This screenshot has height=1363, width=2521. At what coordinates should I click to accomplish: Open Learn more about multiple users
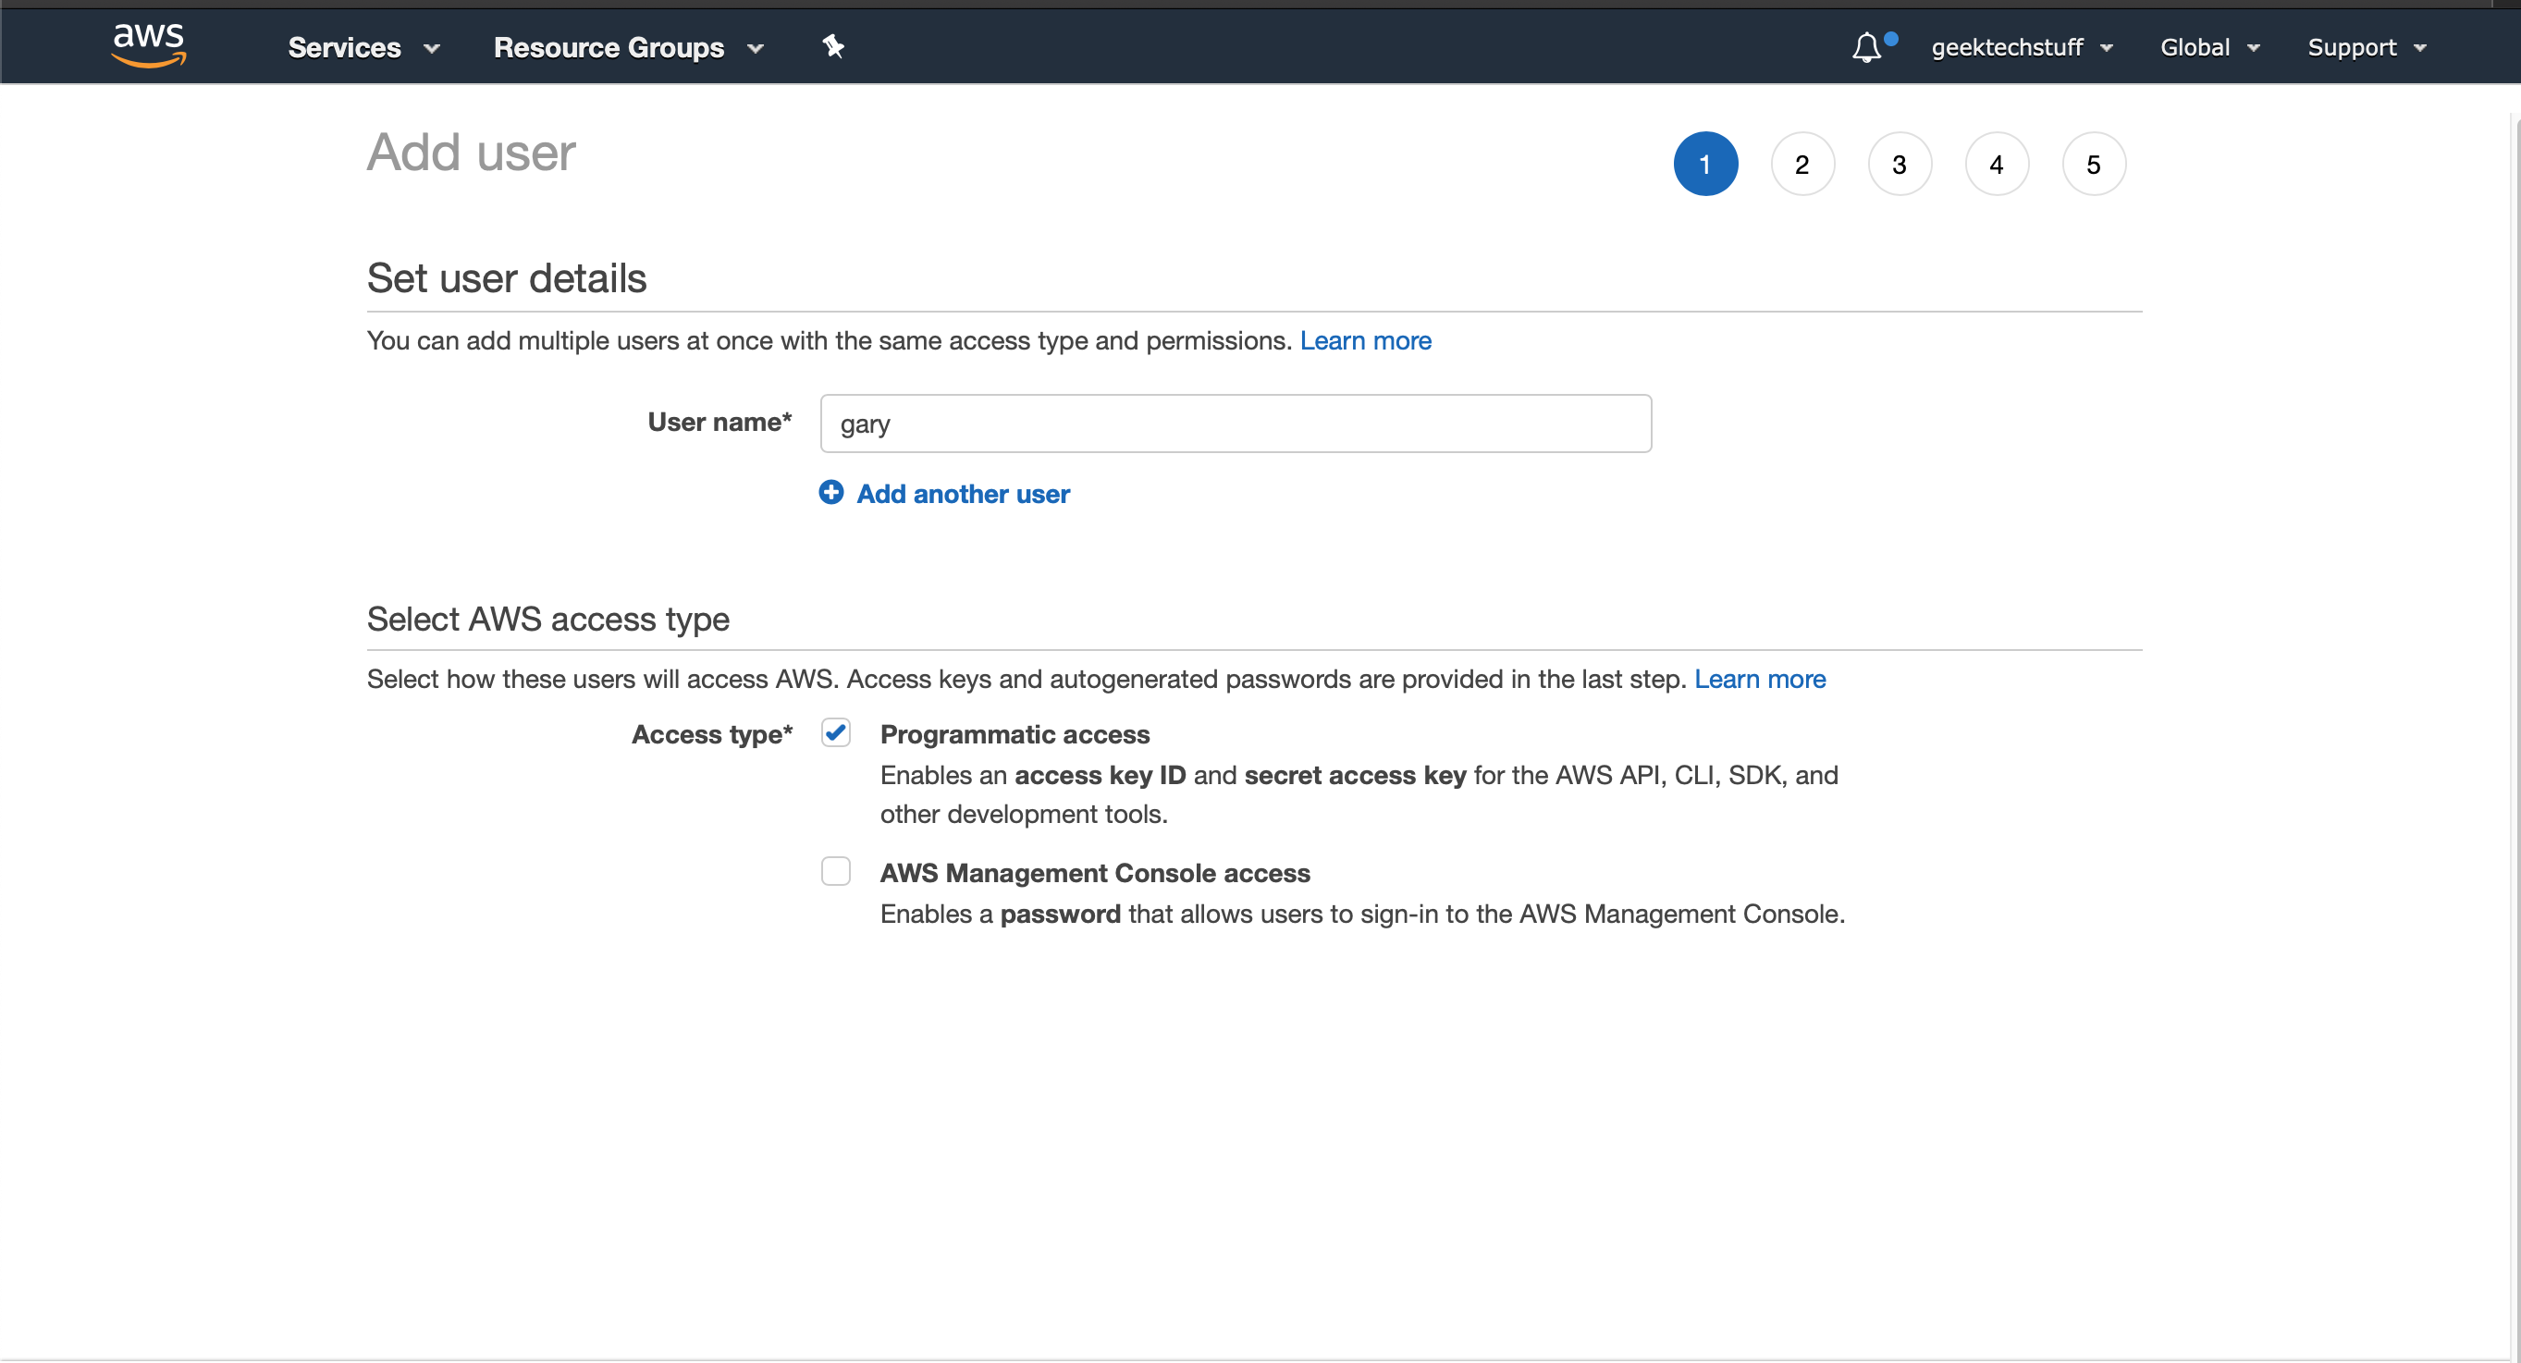coord(1365,340)
